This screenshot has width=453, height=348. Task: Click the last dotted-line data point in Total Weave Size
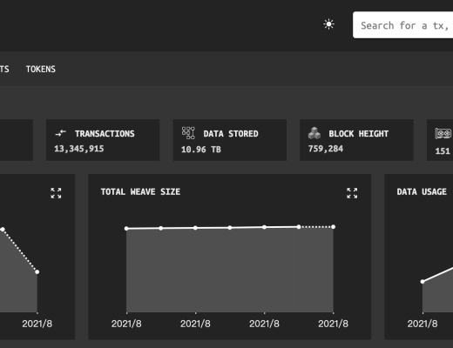[x=333, y=227]
